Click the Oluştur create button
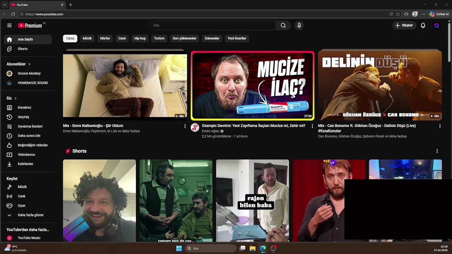452x254 pixels. pyautogui.click(x=404, y=25)
